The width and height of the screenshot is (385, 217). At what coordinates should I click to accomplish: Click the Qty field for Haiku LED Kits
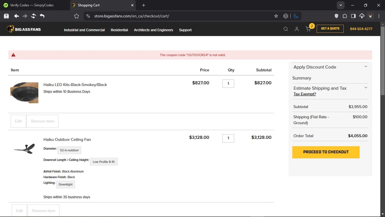point(228,84)
